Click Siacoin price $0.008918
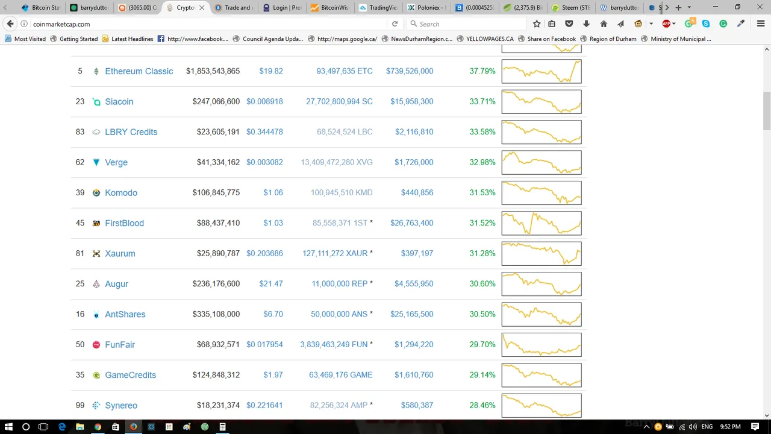Screen dimensions: 771x434 point(264,102)
